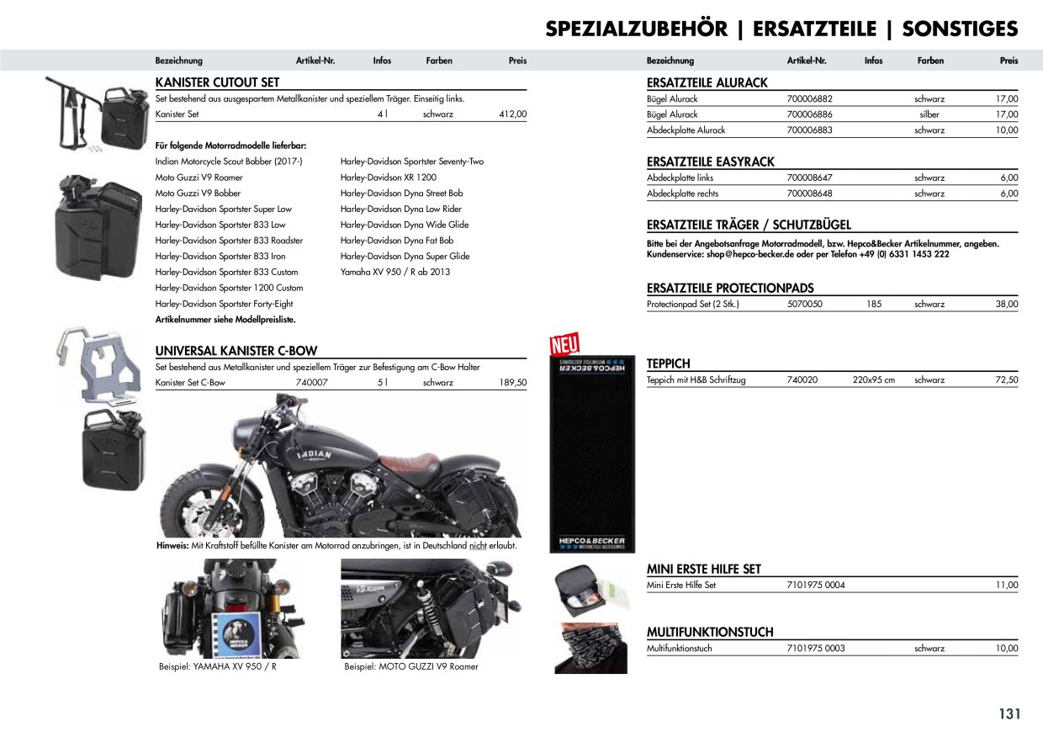Viewport: 1043px width, 737px height.
Task: Select Harley-Davidson Sportster 833 Roadster
Action: click(229, 241)
